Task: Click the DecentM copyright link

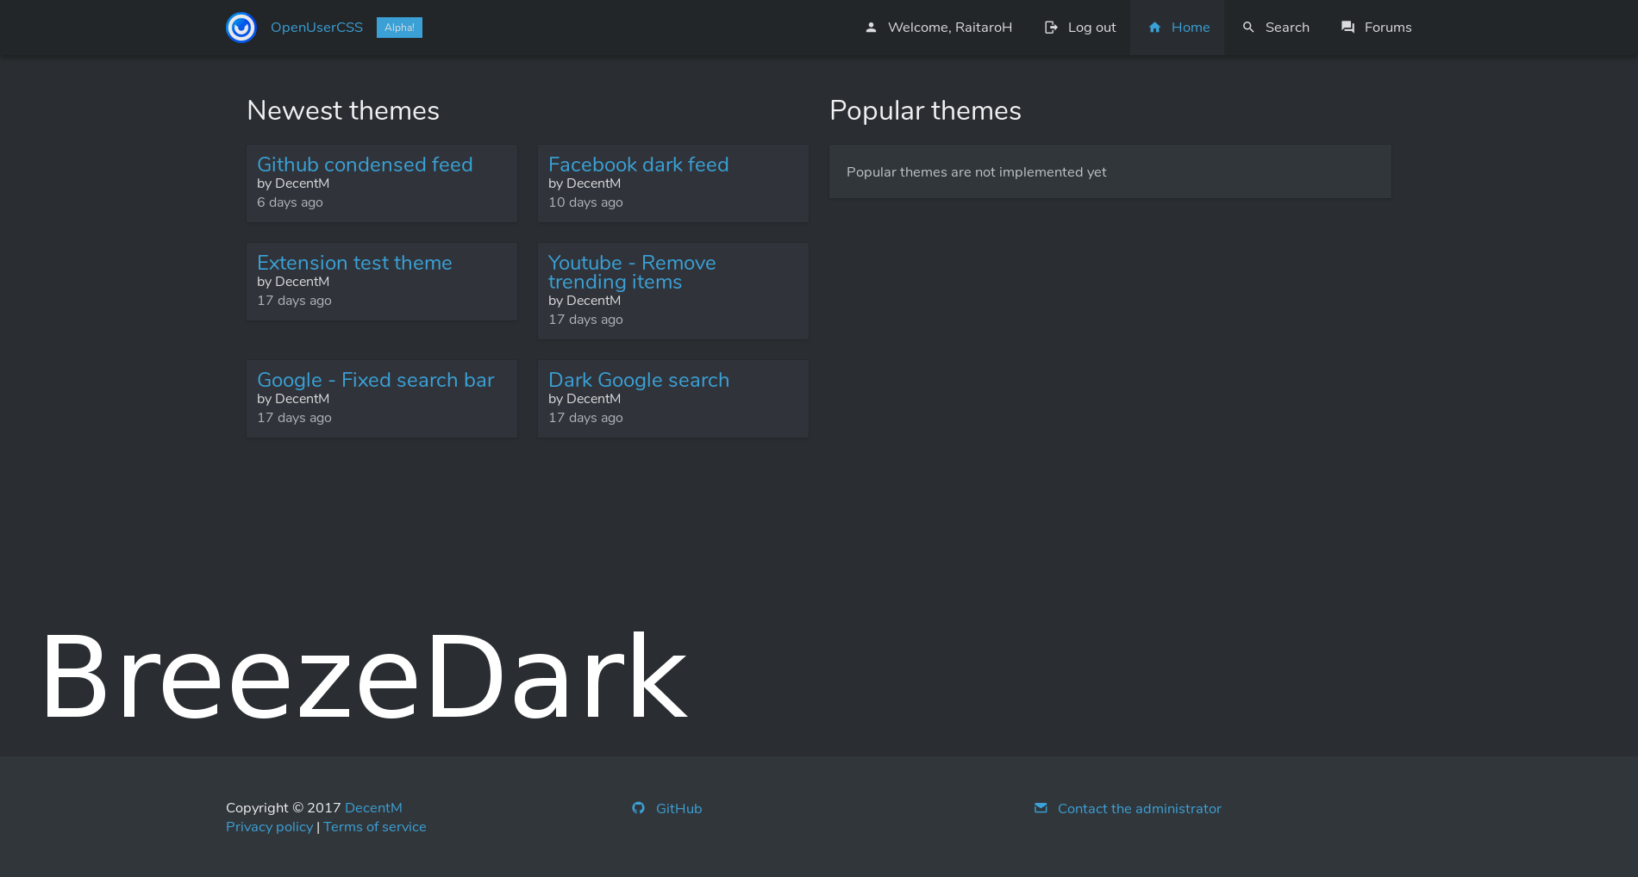Action: click(x=373, y=808)
